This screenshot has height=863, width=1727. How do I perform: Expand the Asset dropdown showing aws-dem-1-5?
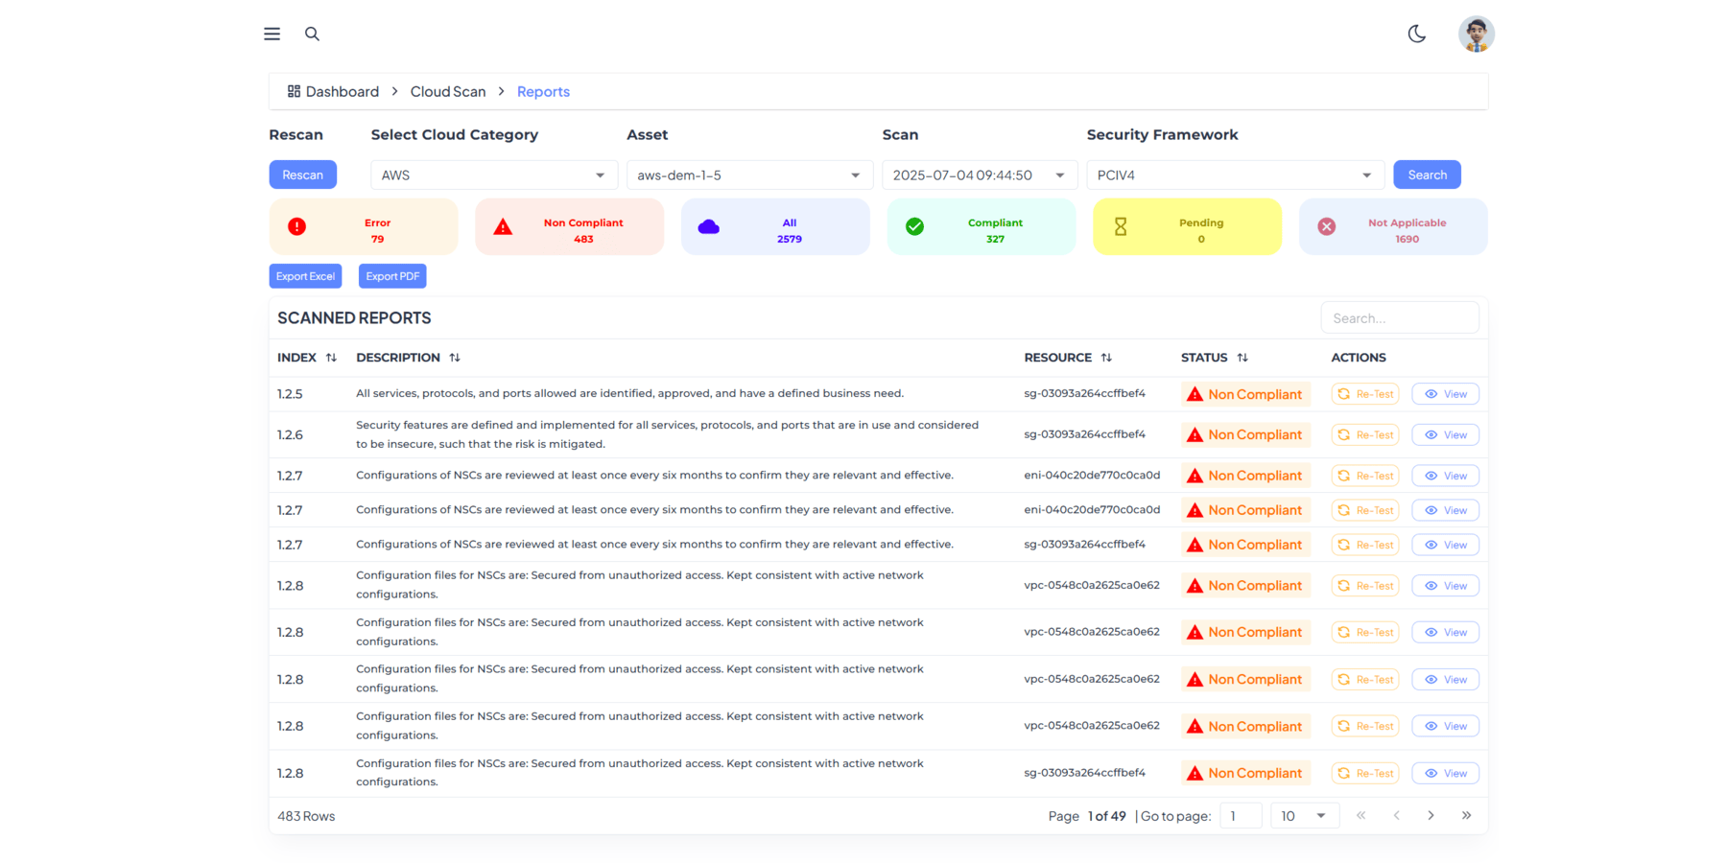pos(749,175)
